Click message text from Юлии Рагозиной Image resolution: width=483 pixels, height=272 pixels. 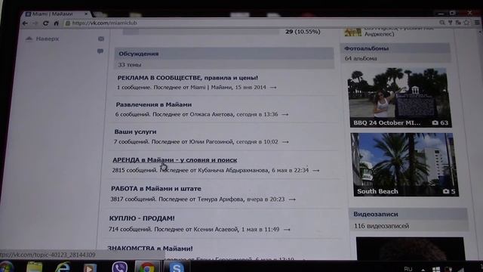[x=196, y=142]
